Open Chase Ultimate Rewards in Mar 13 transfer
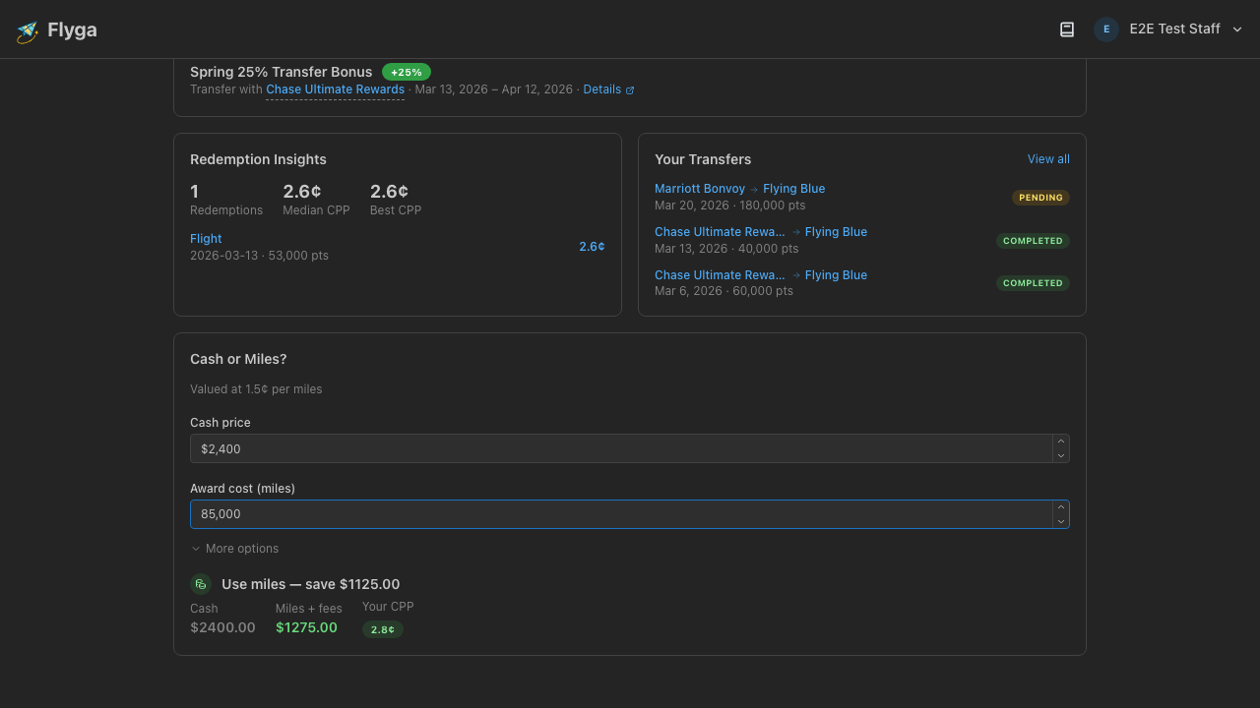This screenshot has width=1260, height=708. point(720,232)
